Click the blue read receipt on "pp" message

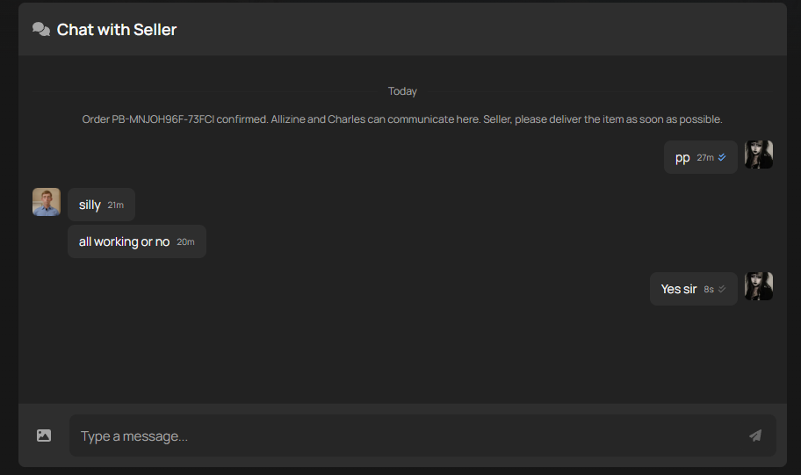point(722,157)
